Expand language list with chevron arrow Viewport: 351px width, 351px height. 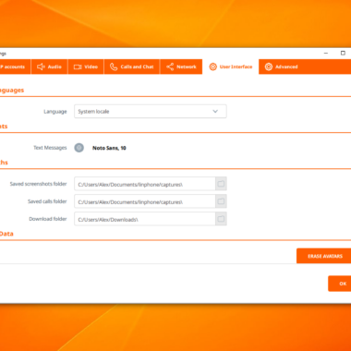pyautogui.click(x=215, y=112)
